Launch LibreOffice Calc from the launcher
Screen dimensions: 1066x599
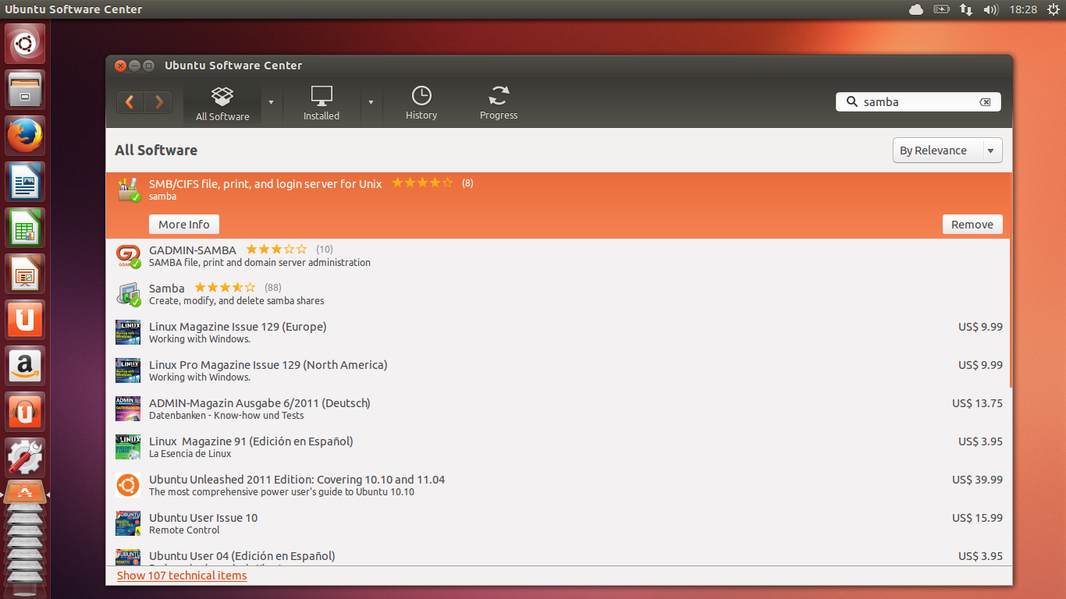25,228
